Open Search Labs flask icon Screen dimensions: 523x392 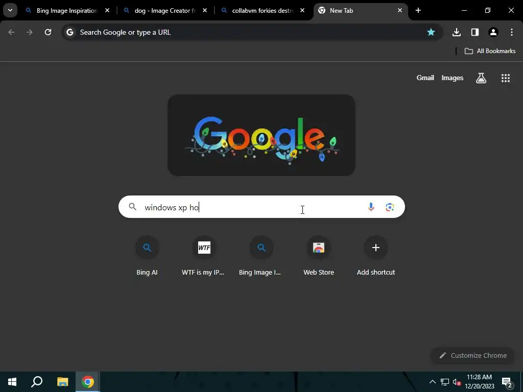click(x=481, y=78)
